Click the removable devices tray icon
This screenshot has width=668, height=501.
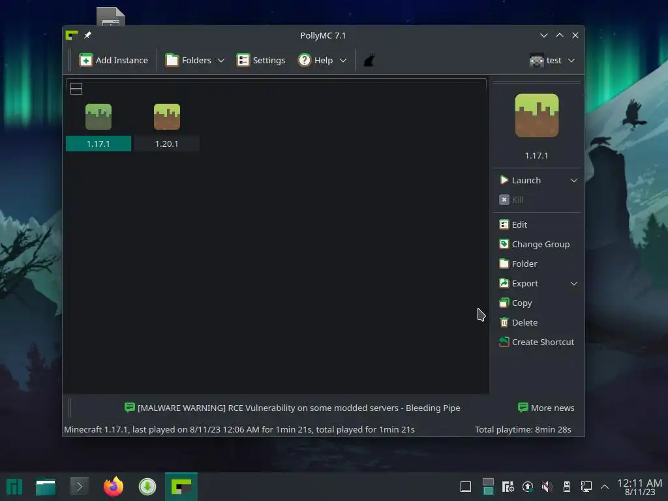567,487
